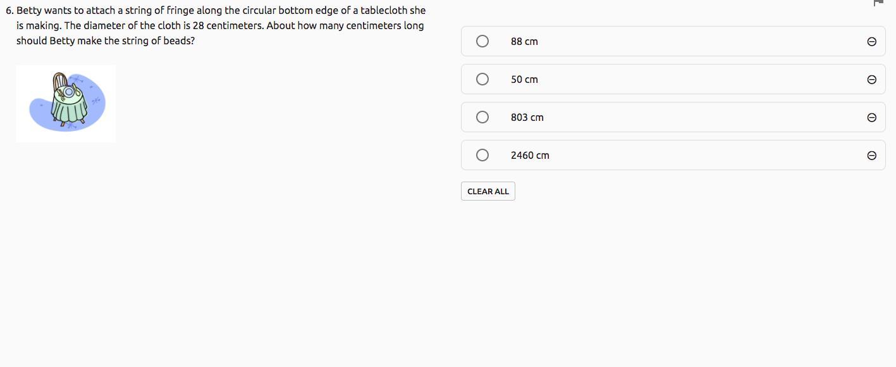Screen dimensions: 896x367
Task: Strike out the 2460 cm option
Action: [x=871, y=156]
